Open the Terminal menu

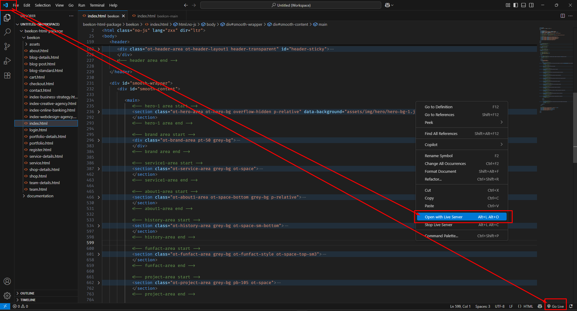coord(97,5)
